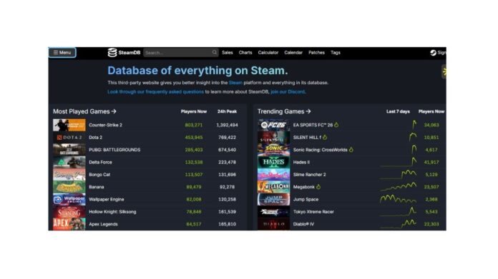Open Hades II title link

pos(301,162)
